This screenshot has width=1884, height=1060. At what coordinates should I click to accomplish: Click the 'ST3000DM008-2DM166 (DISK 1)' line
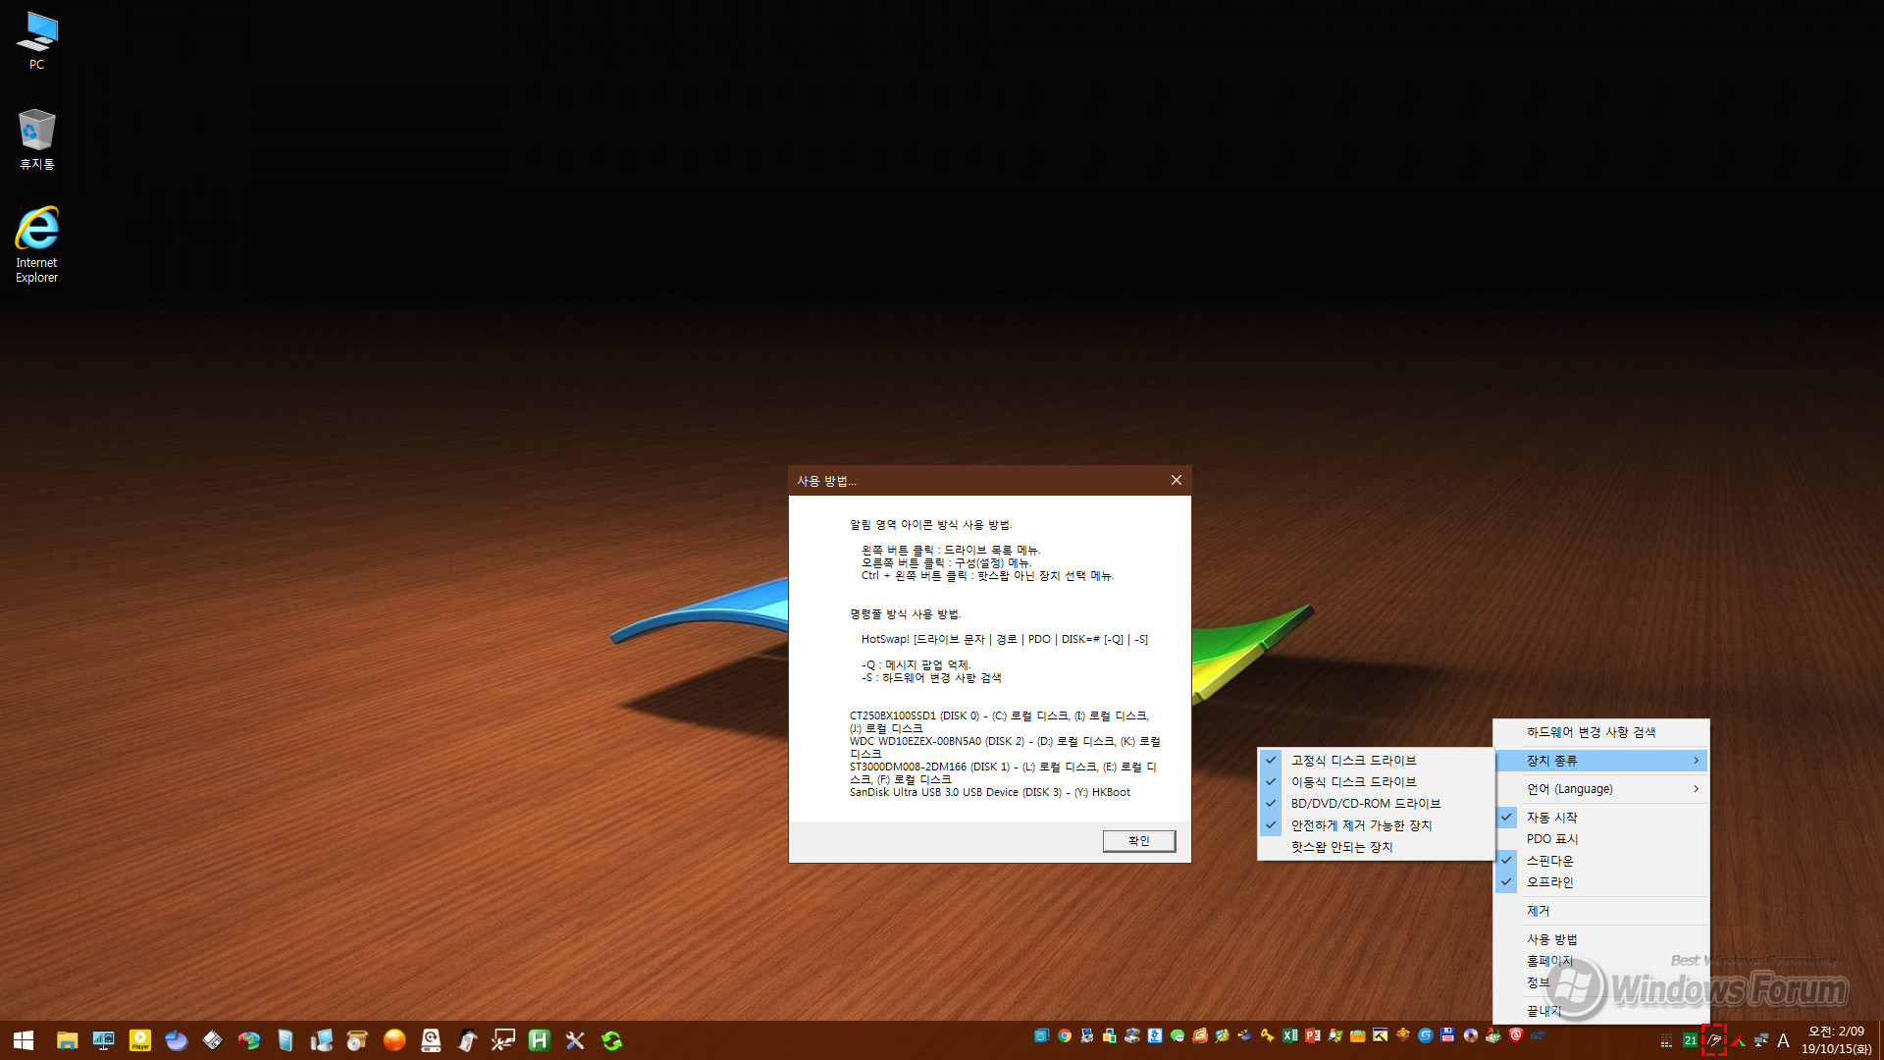(x=1003, y=773)
